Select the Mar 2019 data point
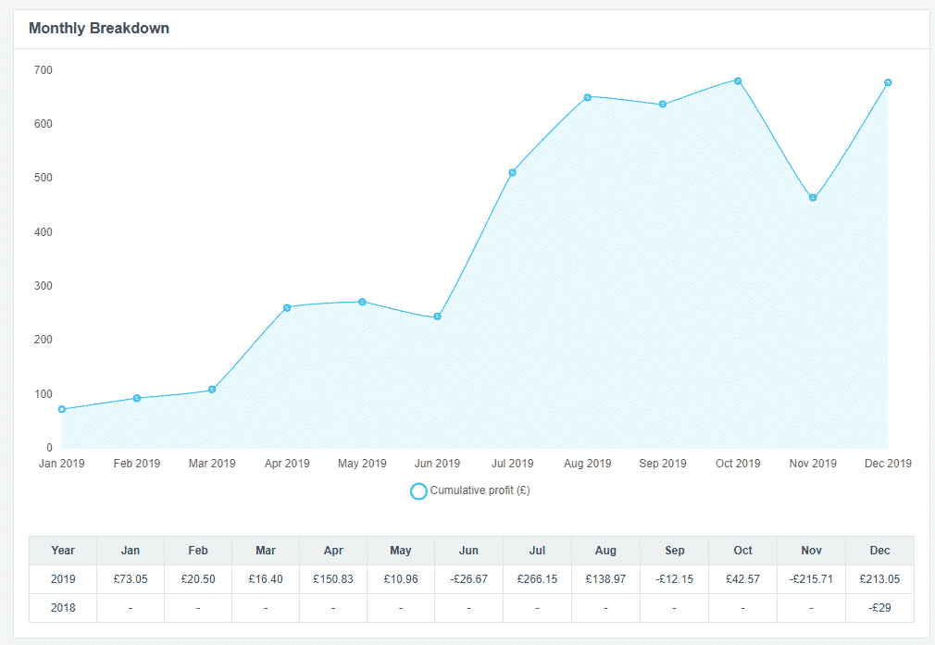935x645 pixels. coord(212,390)
